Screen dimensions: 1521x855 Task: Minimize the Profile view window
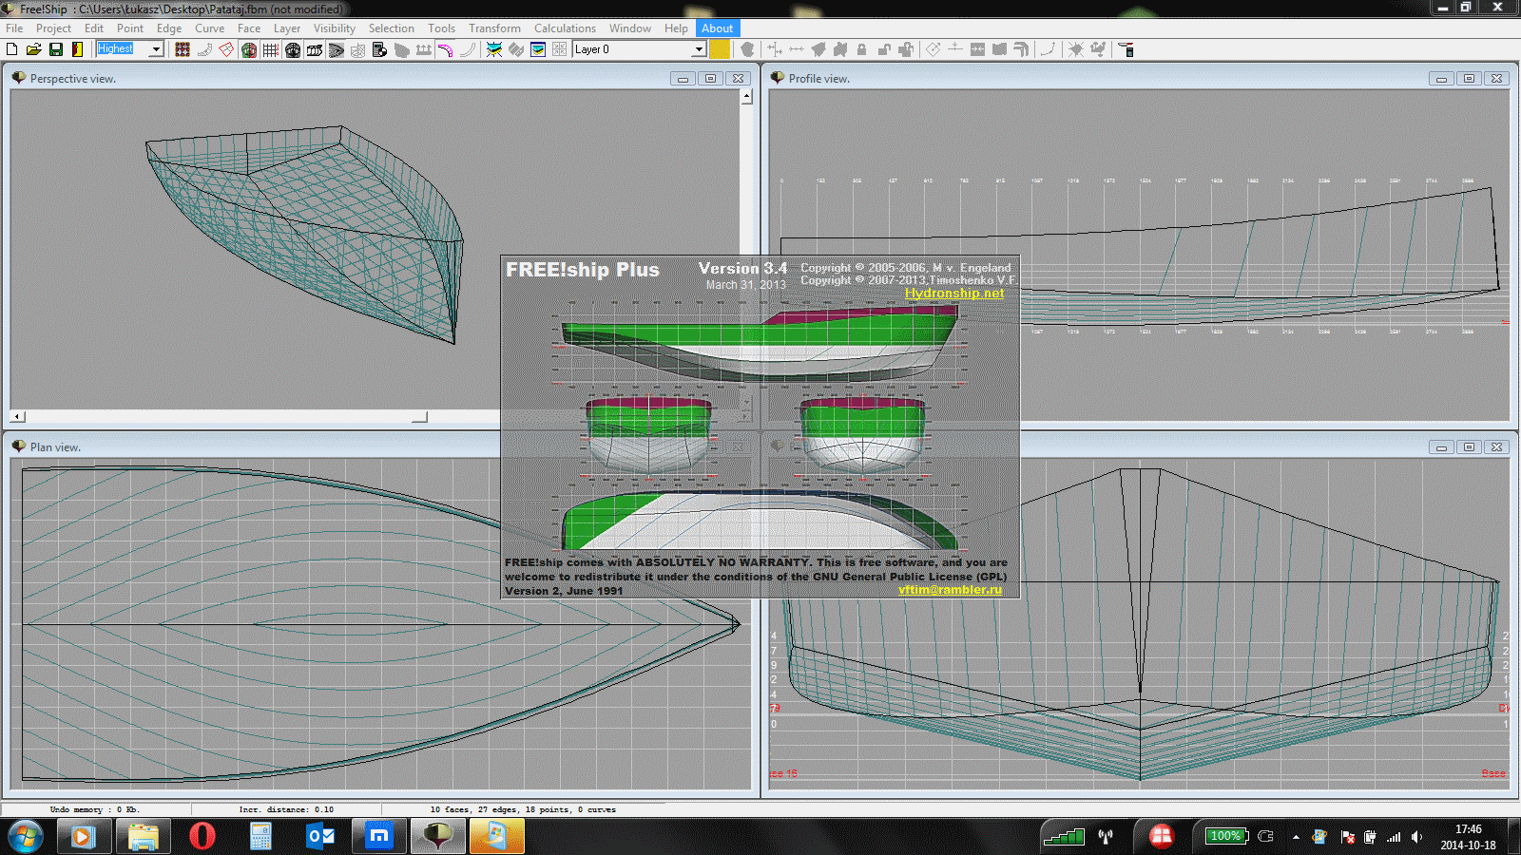point(1441,79)
